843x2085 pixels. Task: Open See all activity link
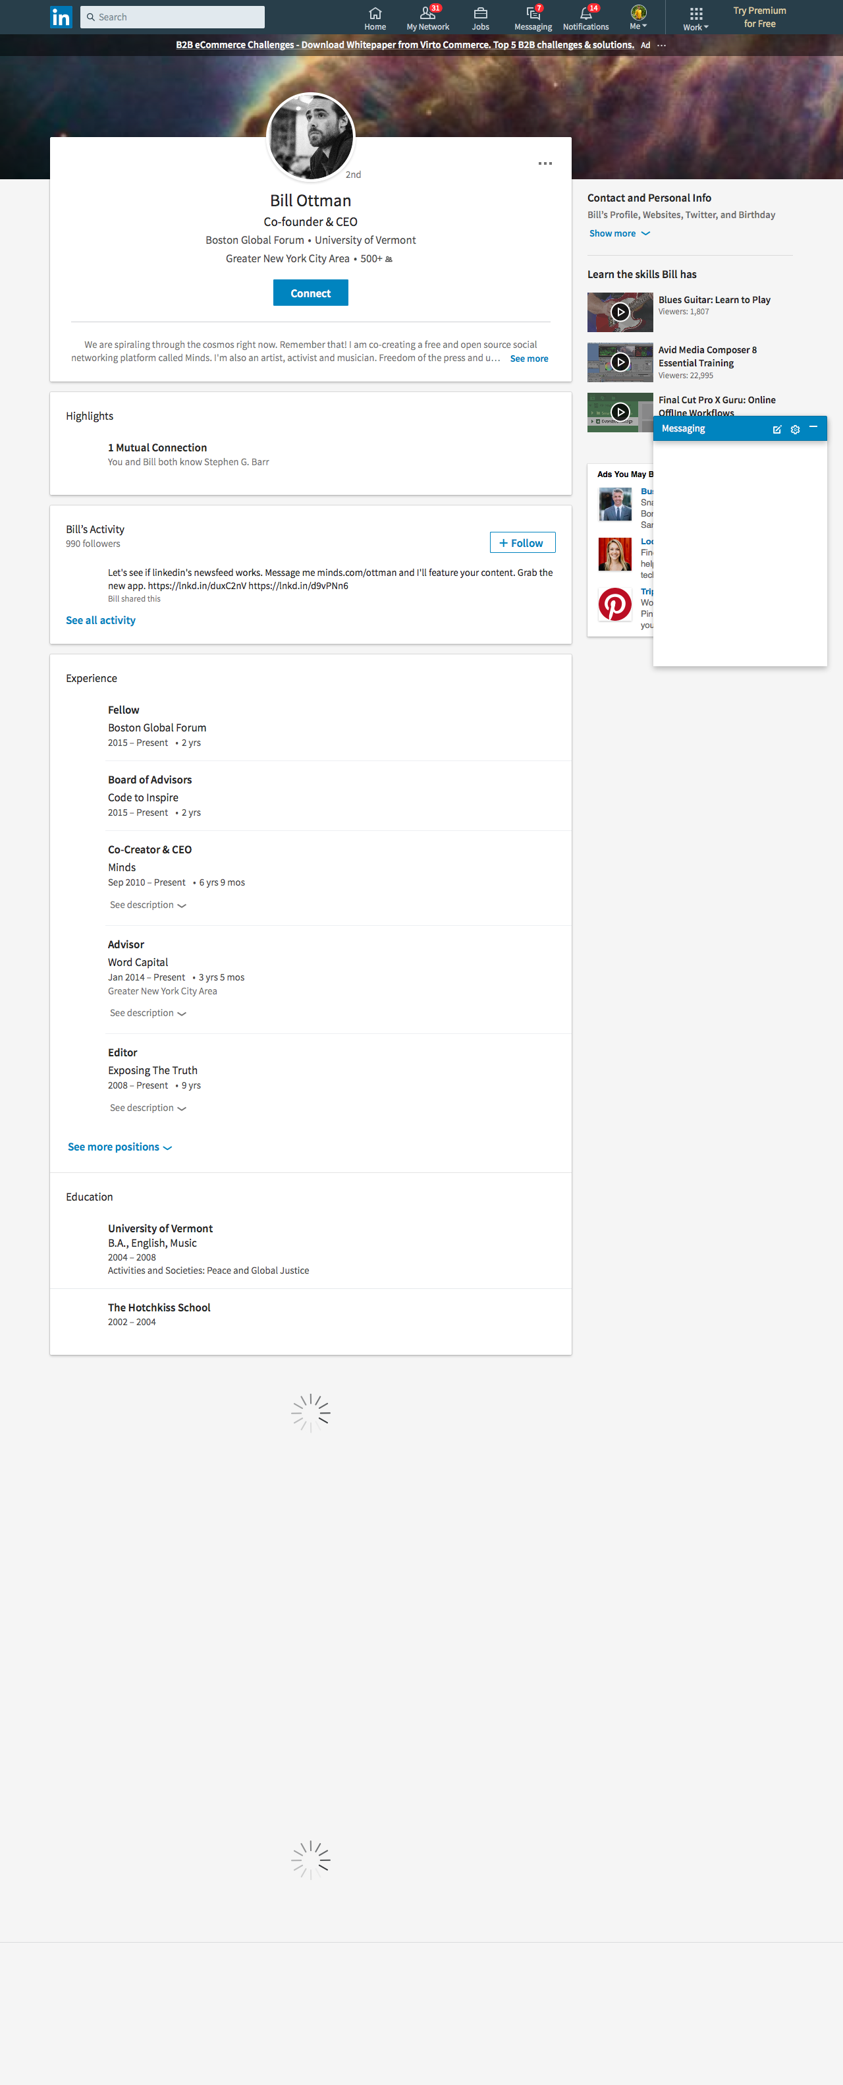[100, 621]
